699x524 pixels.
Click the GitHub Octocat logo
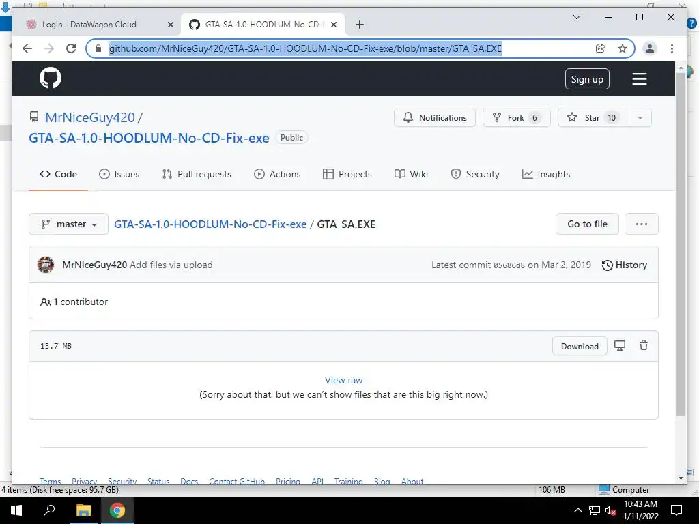pyautogui.click(x=51, y=78)
